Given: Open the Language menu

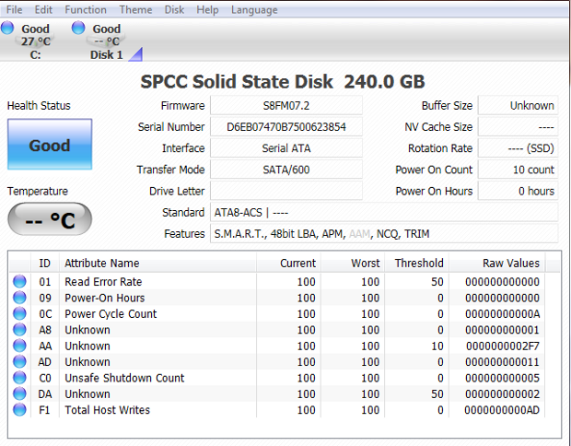Looking at the screenshot, I should click(253, 10).
